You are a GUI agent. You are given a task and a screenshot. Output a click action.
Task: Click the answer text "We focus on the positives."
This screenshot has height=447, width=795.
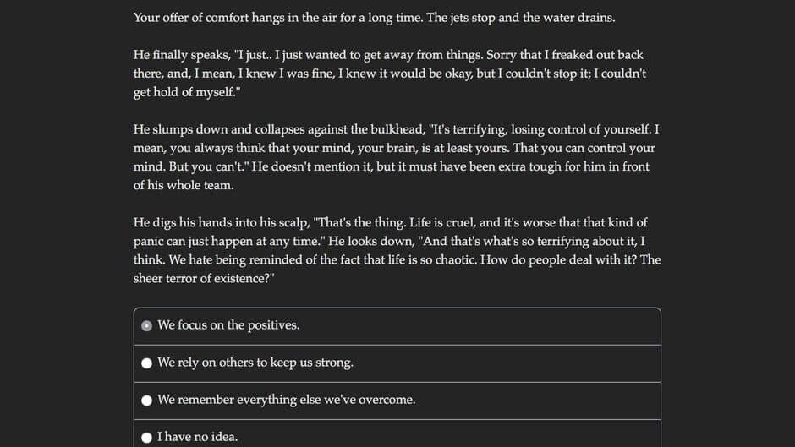point(228,325)
